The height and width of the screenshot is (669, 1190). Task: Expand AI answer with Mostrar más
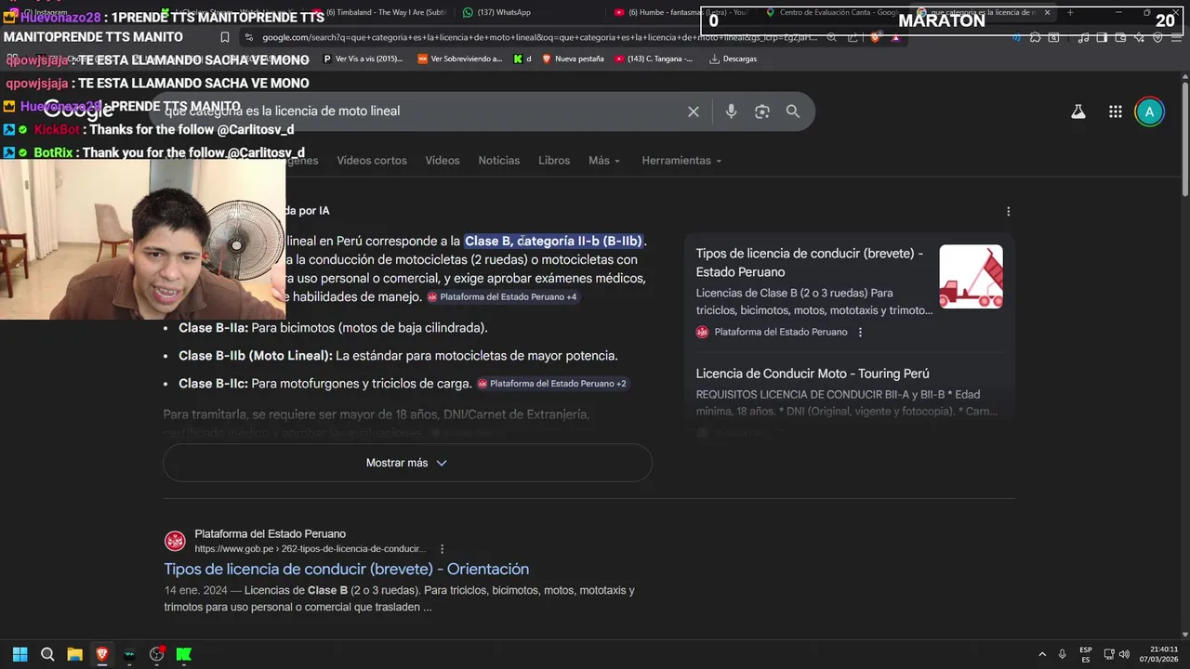pos(407,463)
